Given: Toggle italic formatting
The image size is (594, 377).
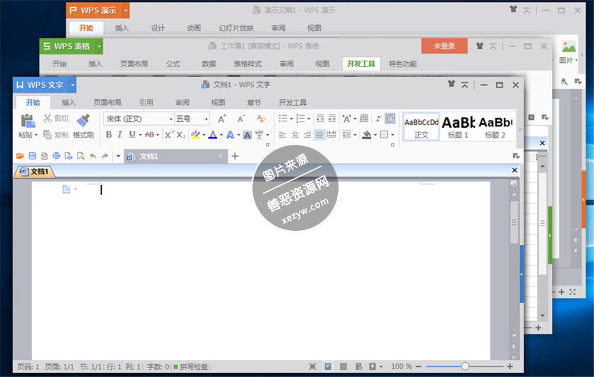Looking at the screenshot, I should coord(120,135).
